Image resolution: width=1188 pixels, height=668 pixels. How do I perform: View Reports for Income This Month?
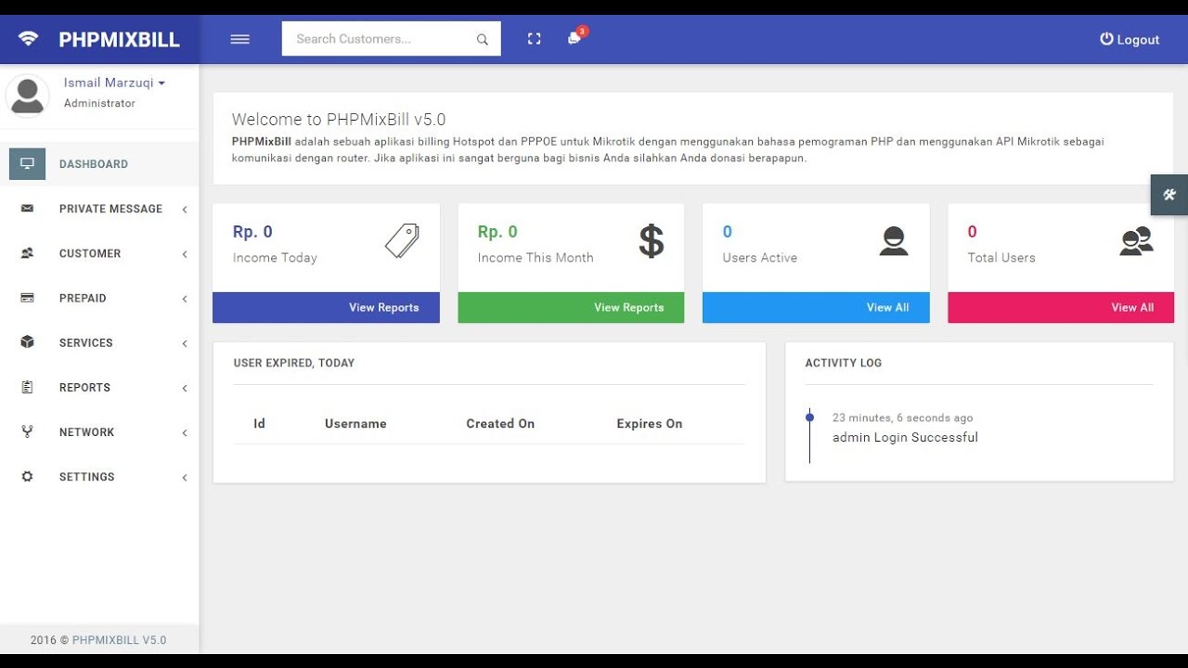571,307
